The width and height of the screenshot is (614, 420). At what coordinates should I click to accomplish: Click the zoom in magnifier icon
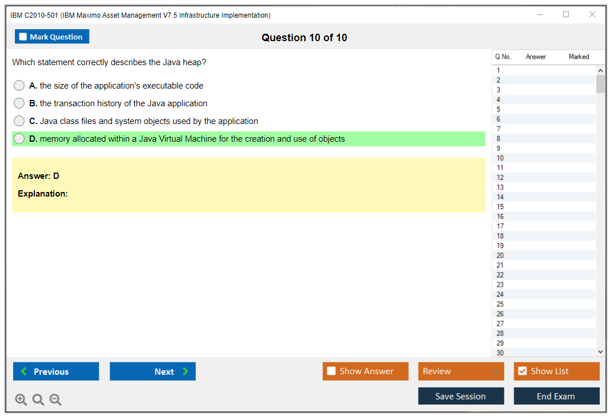[21, 400]
